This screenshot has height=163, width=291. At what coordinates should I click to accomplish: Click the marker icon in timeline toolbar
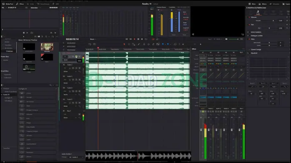click(x=168, y=44)
